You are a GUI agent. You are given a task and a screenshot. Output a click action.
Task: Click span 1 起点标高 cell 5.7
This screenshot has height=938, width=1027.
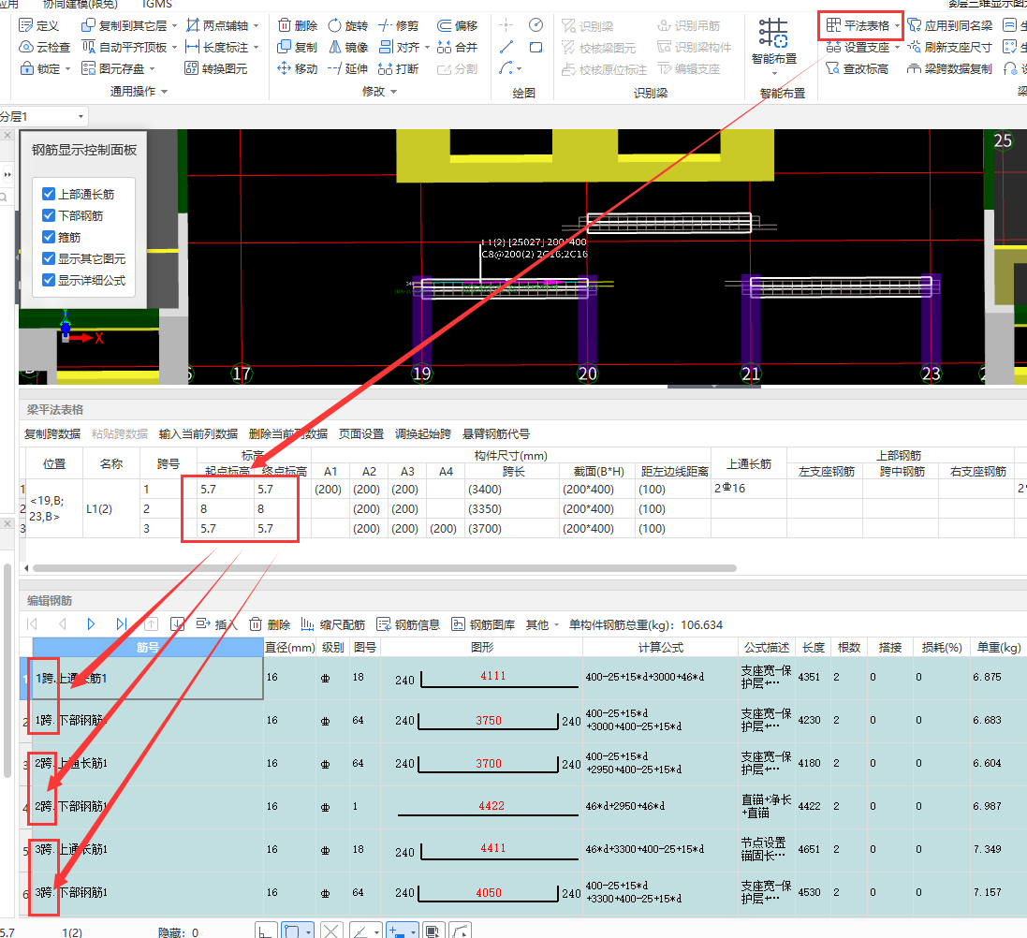(226, 490)
